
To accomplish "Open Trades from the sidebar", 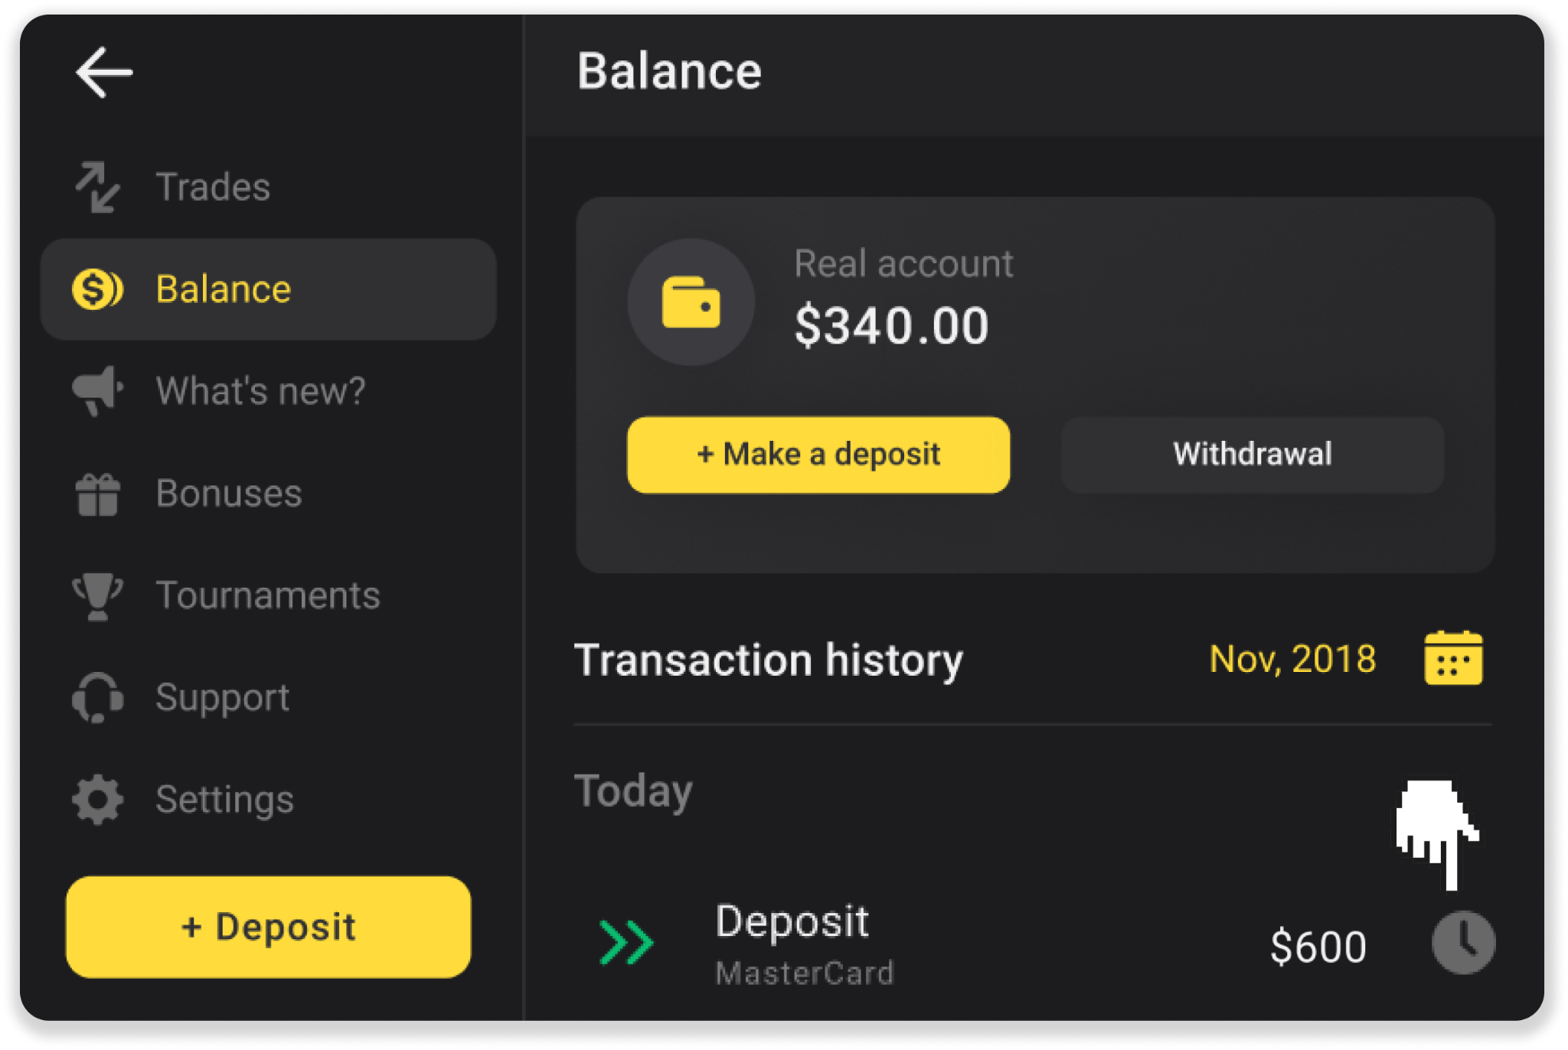I will (213, 187).
